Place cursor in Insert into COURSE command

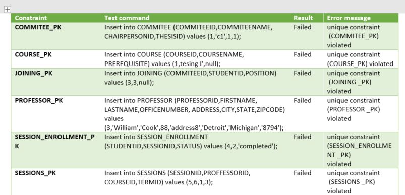(174, 59)
